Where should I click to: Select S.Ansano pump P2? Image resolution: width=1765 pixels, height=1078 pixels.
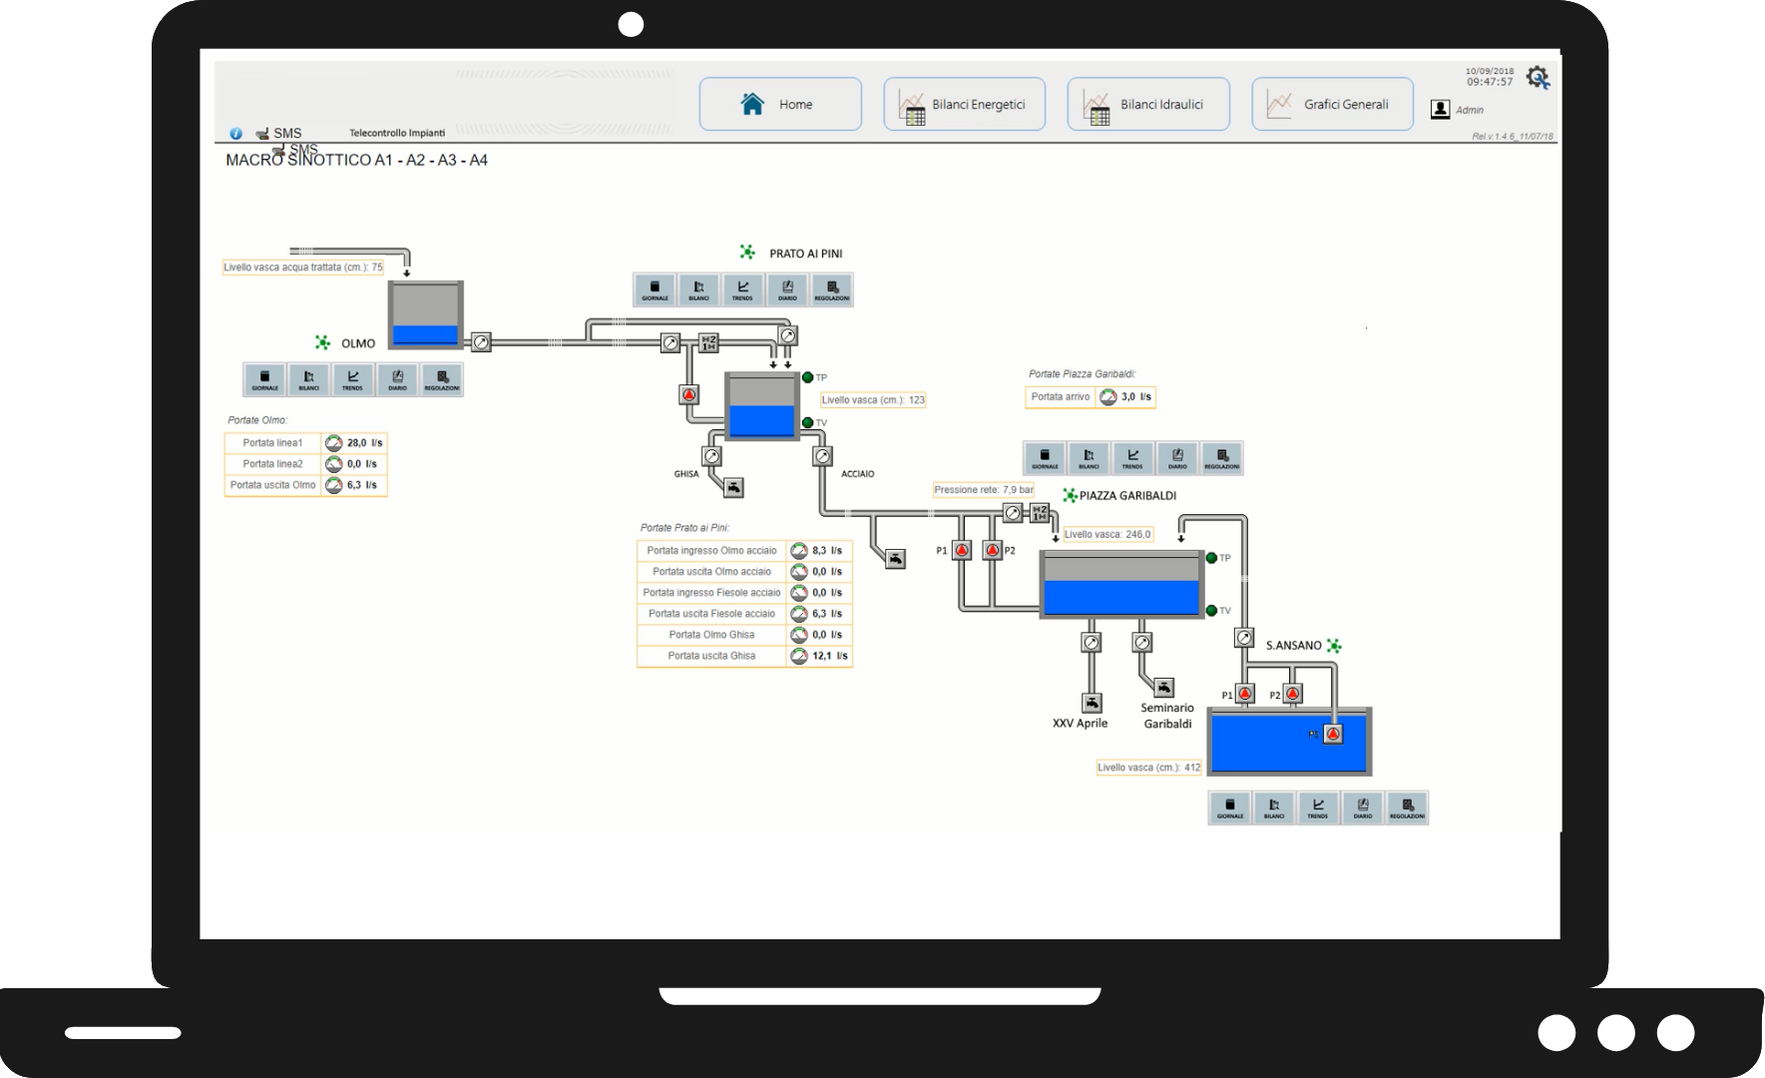pyautogui.click(x=1293, y=694)
